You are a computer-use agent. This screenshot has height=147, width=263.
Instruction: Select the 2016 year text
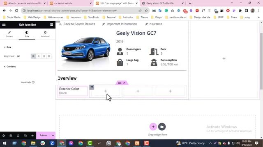pos(120,42)
